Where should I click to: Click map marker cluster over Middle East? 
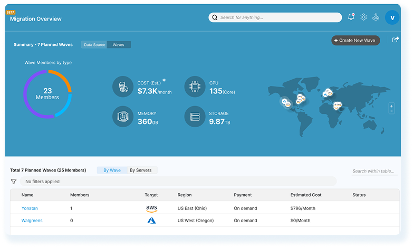[x=338, y=106]
